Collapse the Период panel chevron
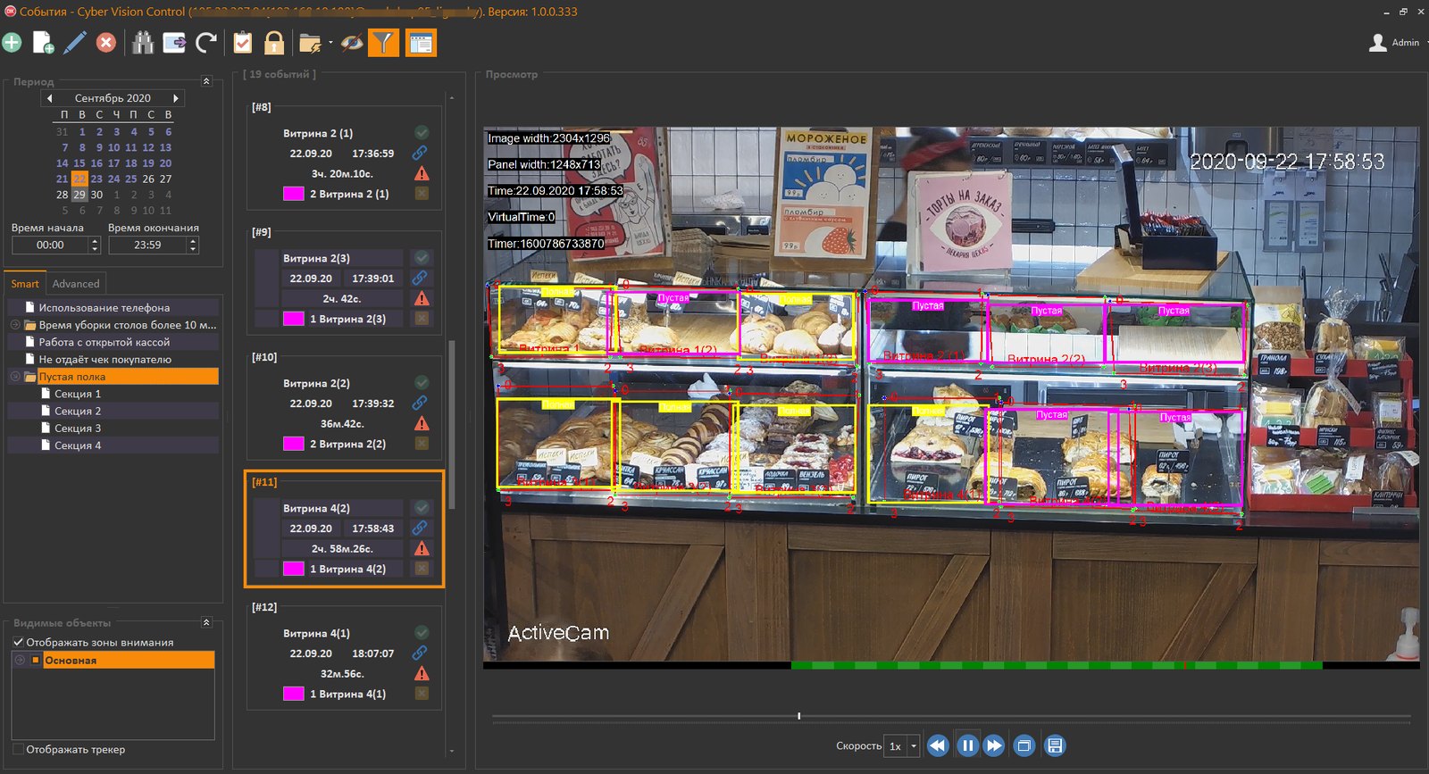The image size is (1429, 774). pos(206,81)
